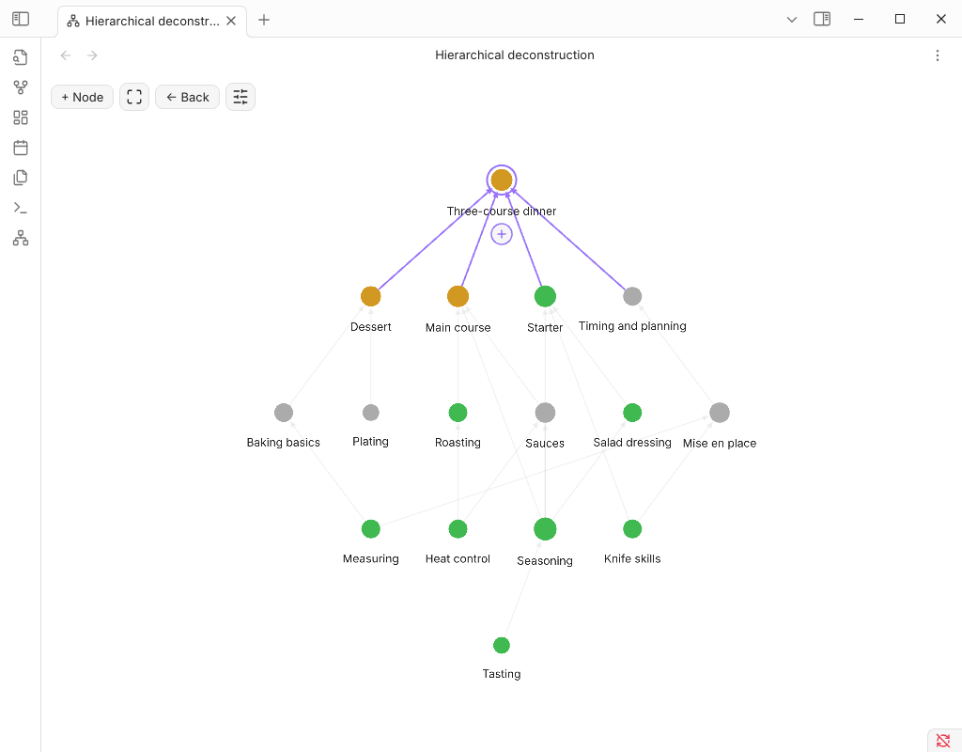Screen dimensions: 962x752
Task: Click the + Node button
Action: [83, 97]
